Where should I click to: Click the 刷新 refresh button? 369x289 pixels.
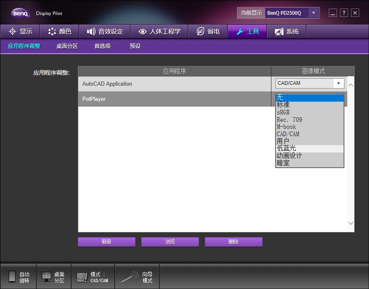pyautogui.click(x=107, y=242)
